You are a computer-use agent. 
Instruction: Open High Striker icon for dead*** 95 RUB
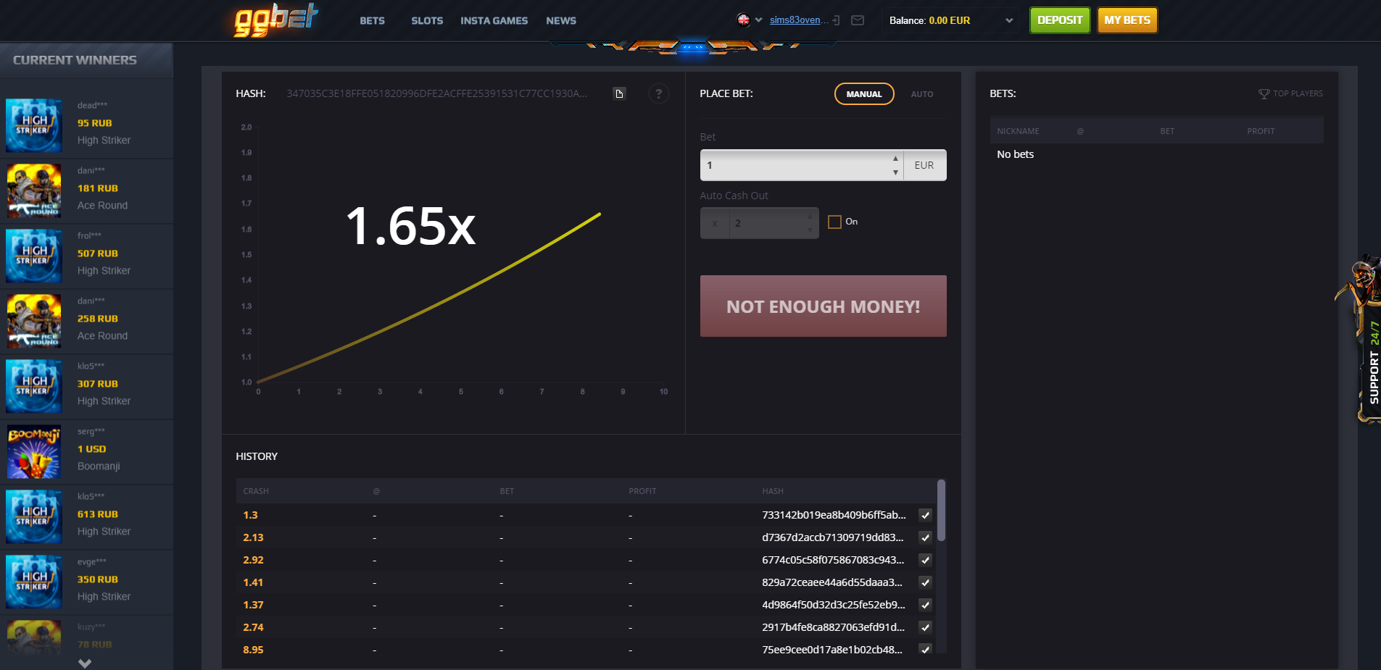(x=34, y=125)
